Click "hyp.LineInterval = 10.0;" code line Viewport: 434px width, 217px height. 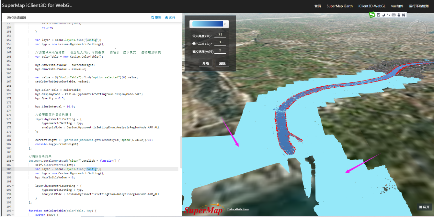55,106
